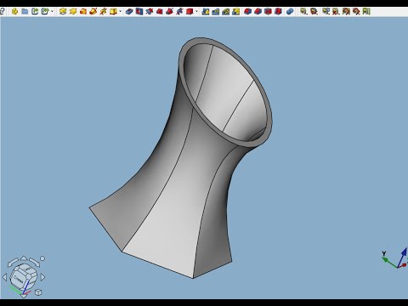Click the yellow Create Part container icon
This screenshot has width=408, height=306.
point(14,11)
